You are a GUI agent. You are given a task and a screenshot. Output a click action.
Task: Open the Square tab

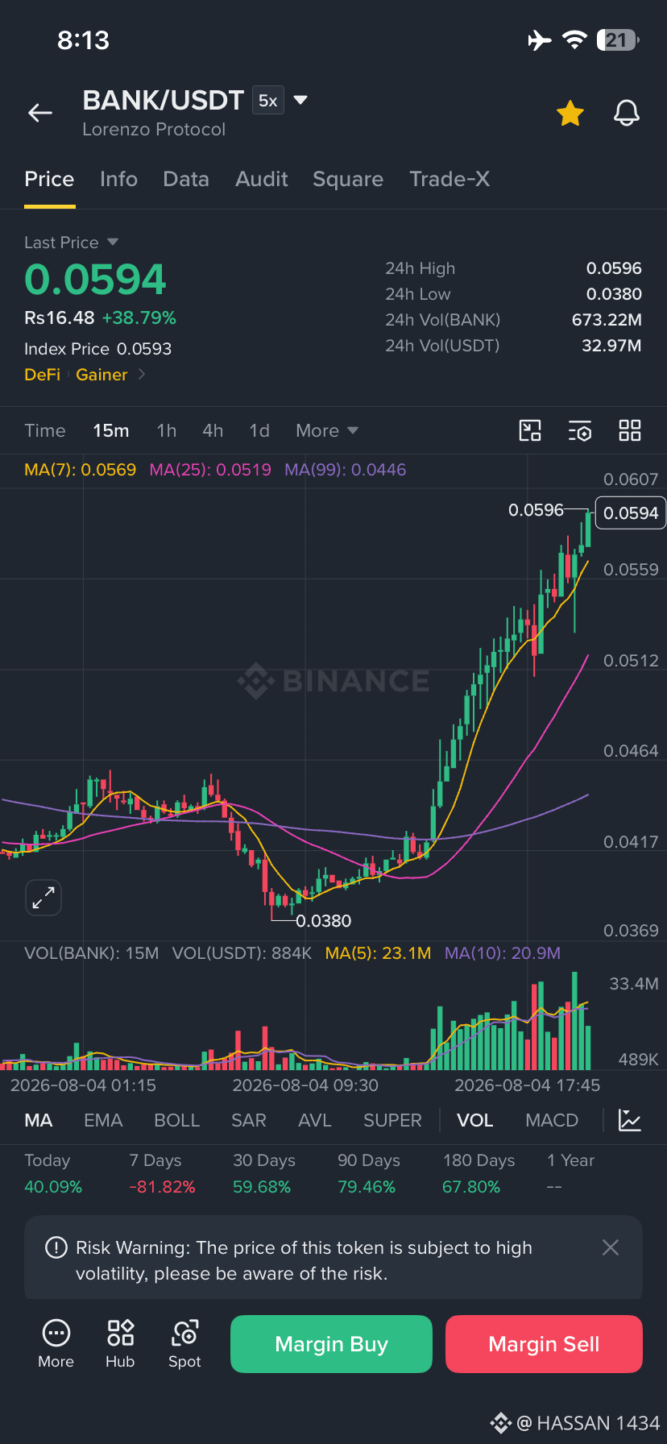pyautogui.click(x=348, y=179)
